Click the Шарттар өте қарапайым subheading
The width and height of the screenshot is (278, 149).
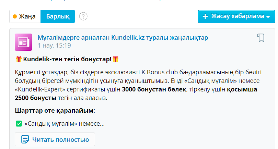[55, 111]
